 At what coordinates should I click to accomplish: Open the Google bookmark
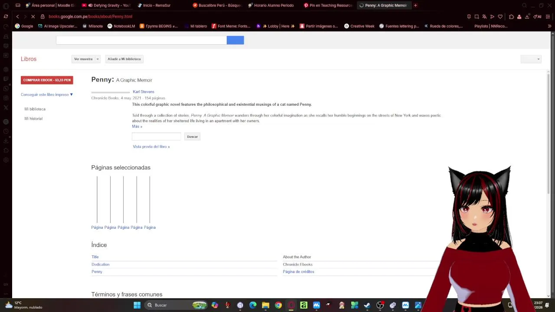click(24, 26)
